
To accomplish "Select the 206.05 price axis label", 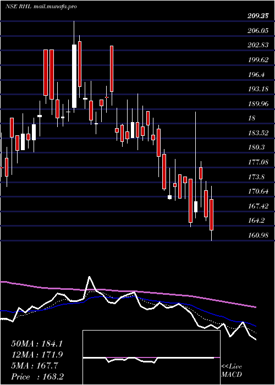I will 258,30.
